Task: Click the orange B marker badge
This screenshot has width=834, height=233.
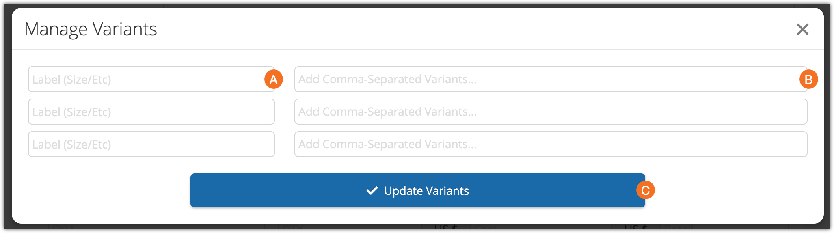Action: [x=808, y=79]
